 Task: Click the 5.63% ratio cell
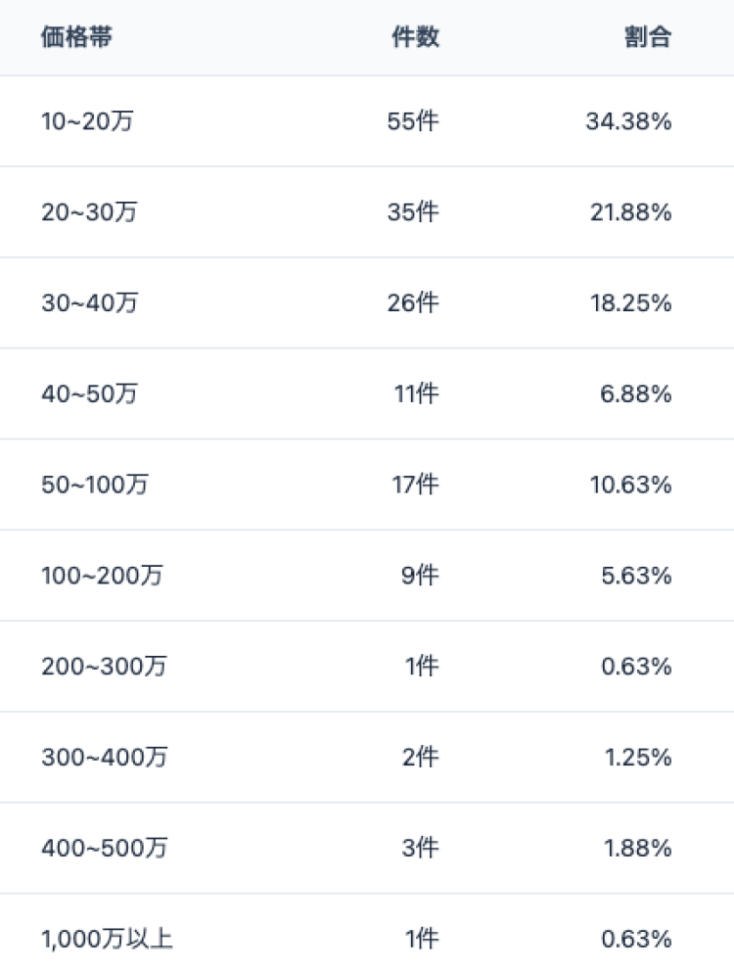(636, 576)
